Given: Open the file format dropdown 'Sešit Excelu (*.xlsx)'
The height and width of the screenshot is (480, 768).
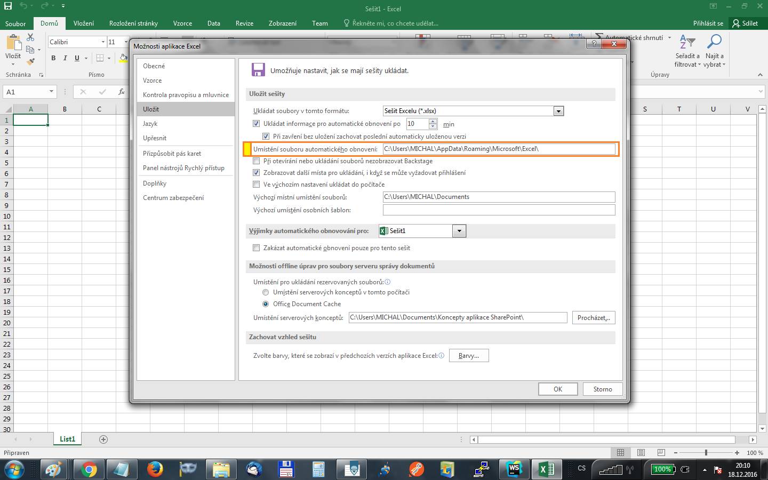Looking at the screenshot, I should pyautogui.click(x=558, y=111).
